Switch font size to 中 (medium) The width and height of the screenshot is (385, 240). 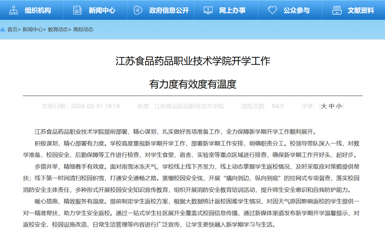pos(331,106)
